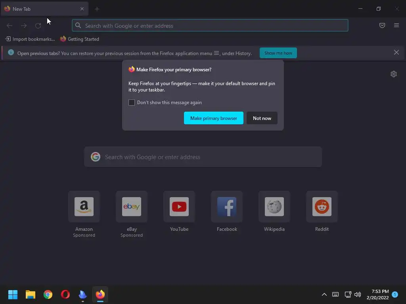406x304 pixels.
Task: Focus the address bar search field
Action: [210, 26]
